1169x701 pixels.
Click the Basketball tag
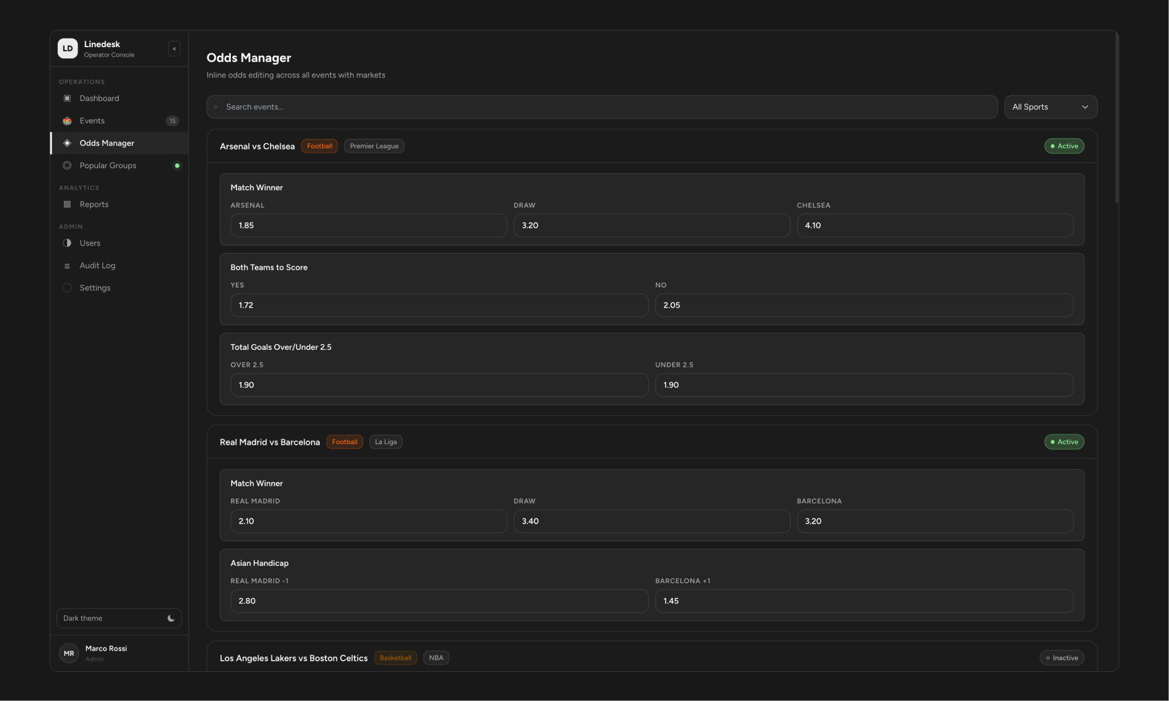pos(395,658)
